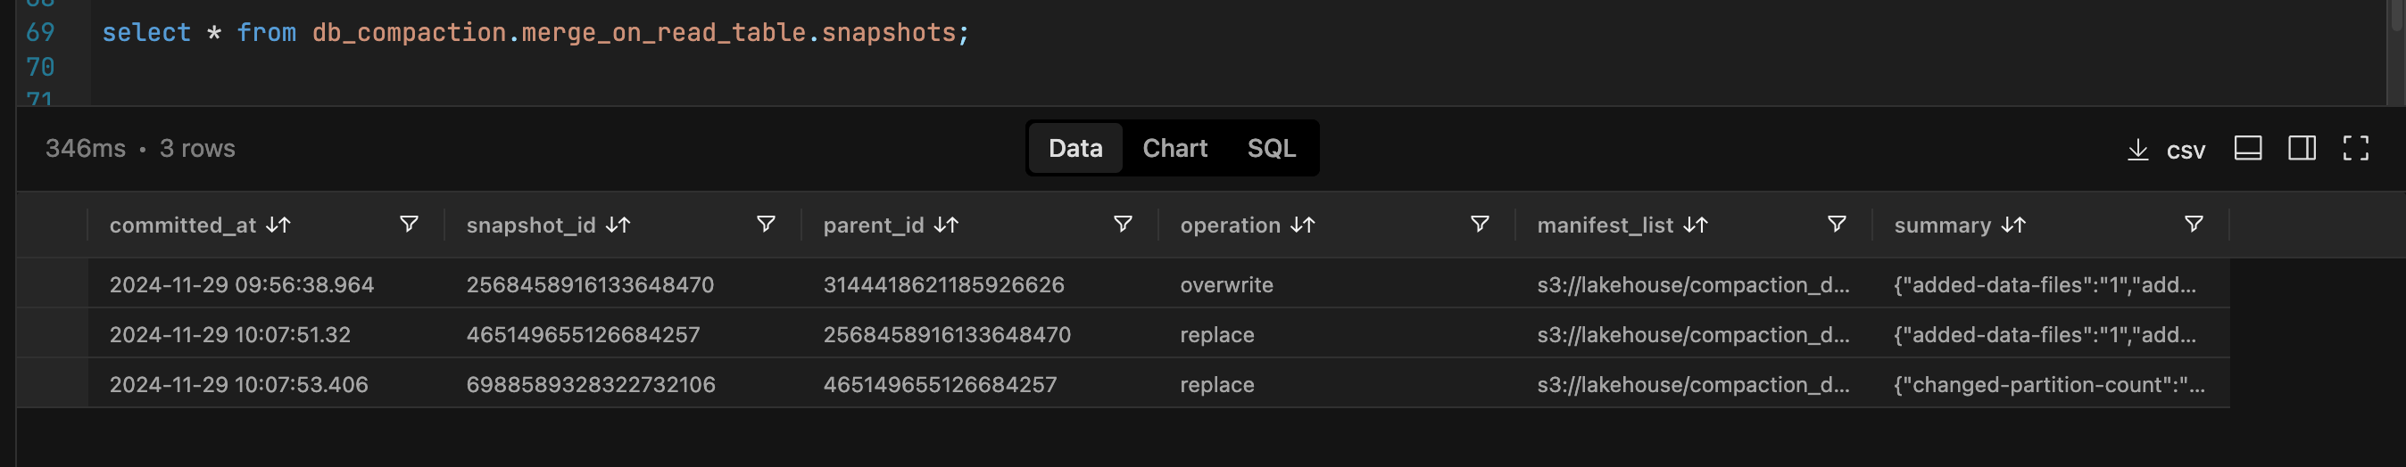The height and width of the screenshot is (467, 2406).
Task: Switch to bottom panel layout icon
Action: pos(2247,148)
